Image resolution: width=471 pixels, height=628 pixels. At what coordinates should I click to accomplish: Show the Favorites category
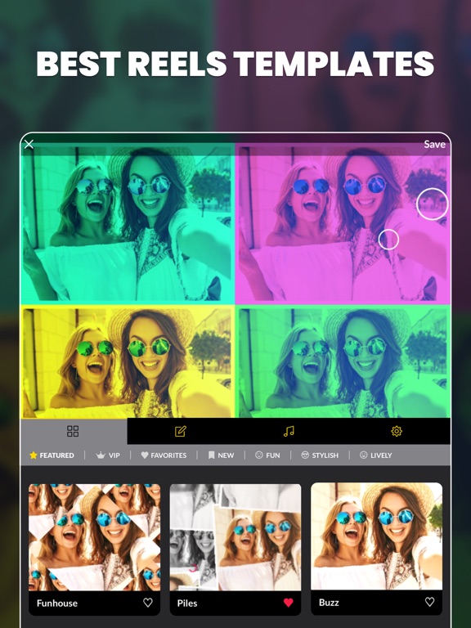[x=164, y=455]
